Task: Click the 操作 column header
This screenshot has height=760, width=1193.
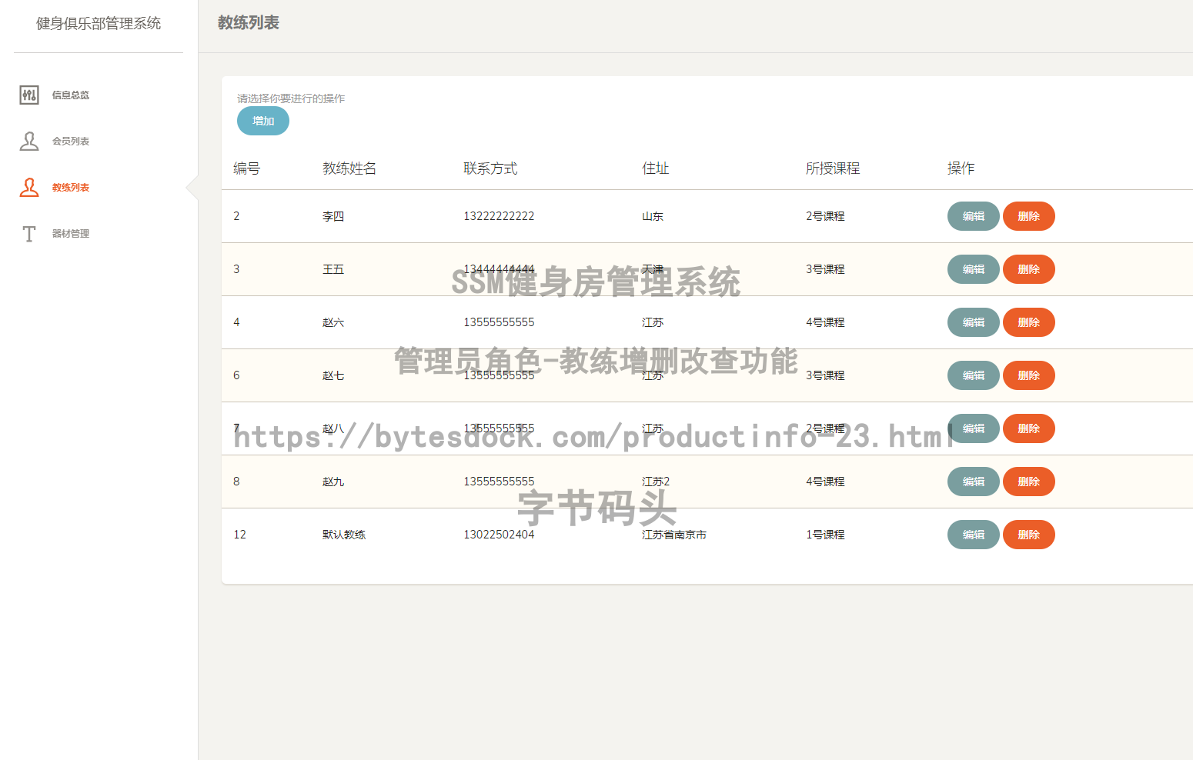Action: tap(961, 168)
